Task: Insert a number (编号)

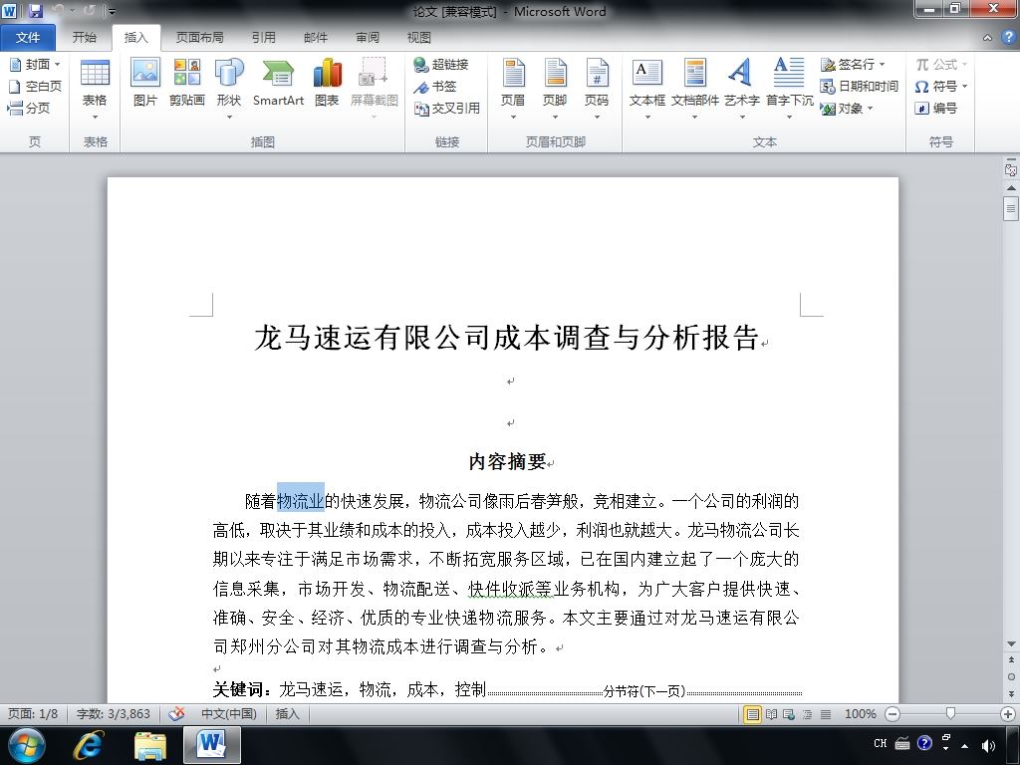Action: coord(935,108)
